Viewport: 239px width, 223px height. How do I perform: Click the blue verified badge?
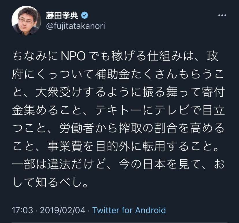pos(85,15)
